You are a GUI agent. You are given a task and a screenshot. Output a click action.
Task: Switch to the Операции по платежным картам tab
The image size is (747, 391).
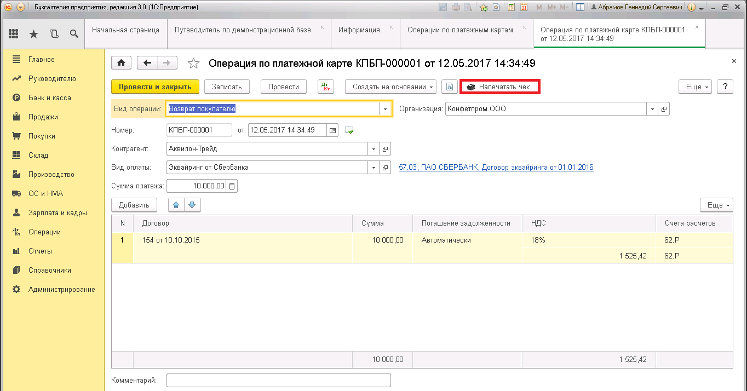click(460, 30)
